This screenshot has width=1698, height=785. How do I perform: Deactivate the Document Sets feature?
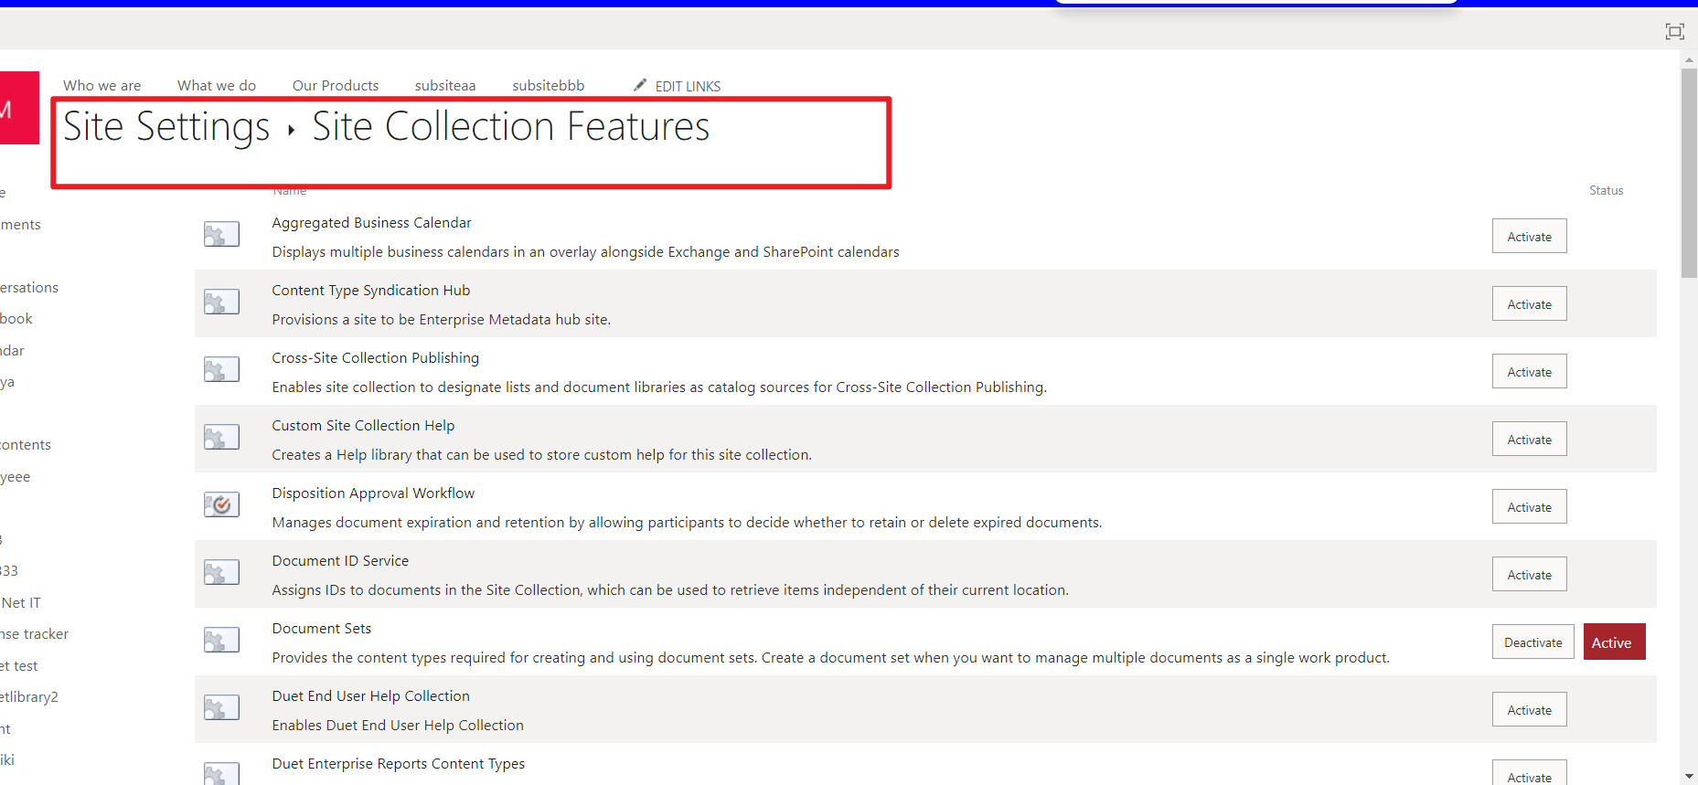coord(1532,642)
